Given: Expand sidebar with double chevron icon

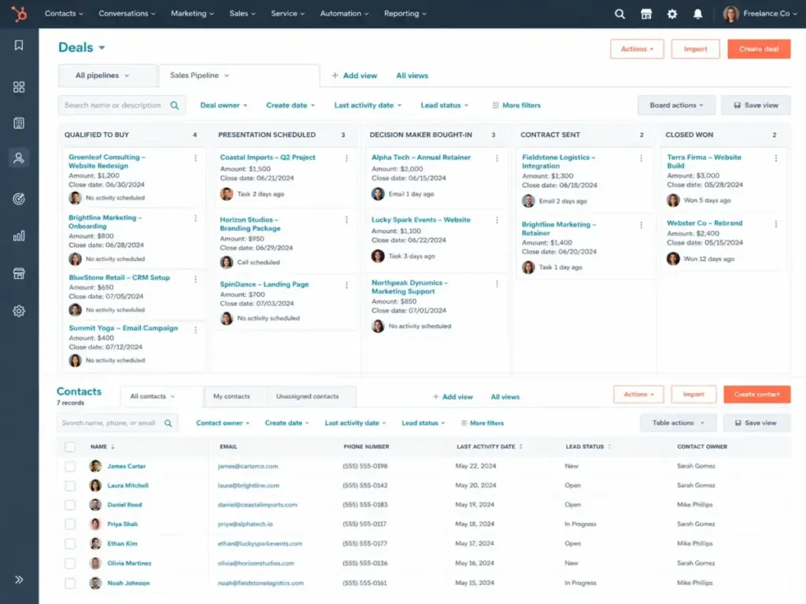Looking at the screenshot, I should click(19, 580).
